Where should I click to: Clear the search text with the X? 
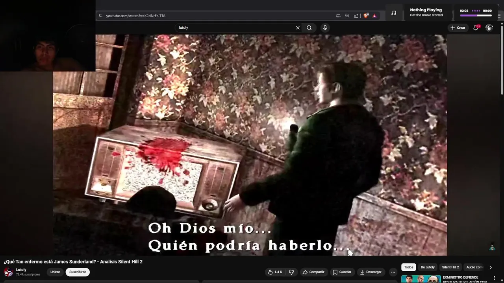298,28
